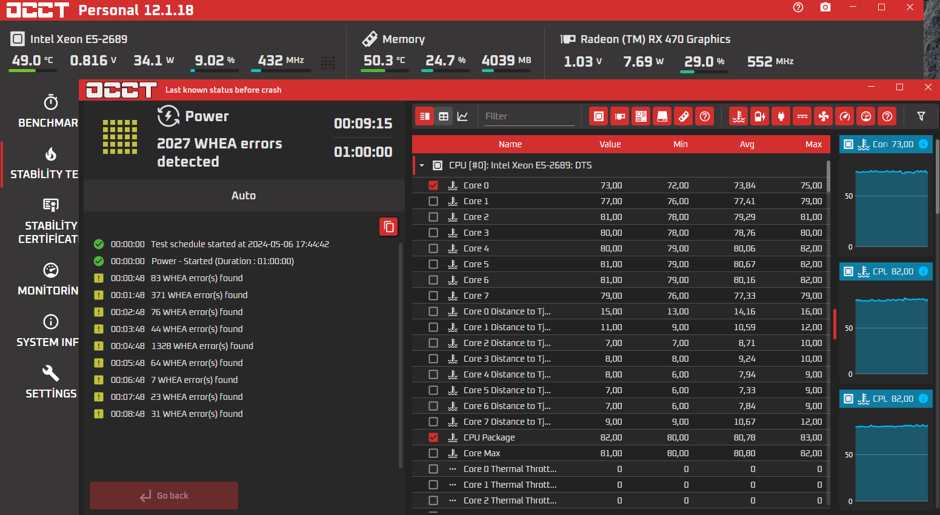Image resolution: width=940 pixels, height=515 pixels.
Task: Toggle the graphics card sensor filter icon
Action: (619, 116)
